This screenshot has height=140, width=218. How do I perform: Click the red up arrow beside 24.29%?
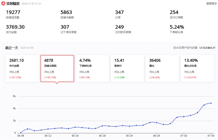pos(150,77)
